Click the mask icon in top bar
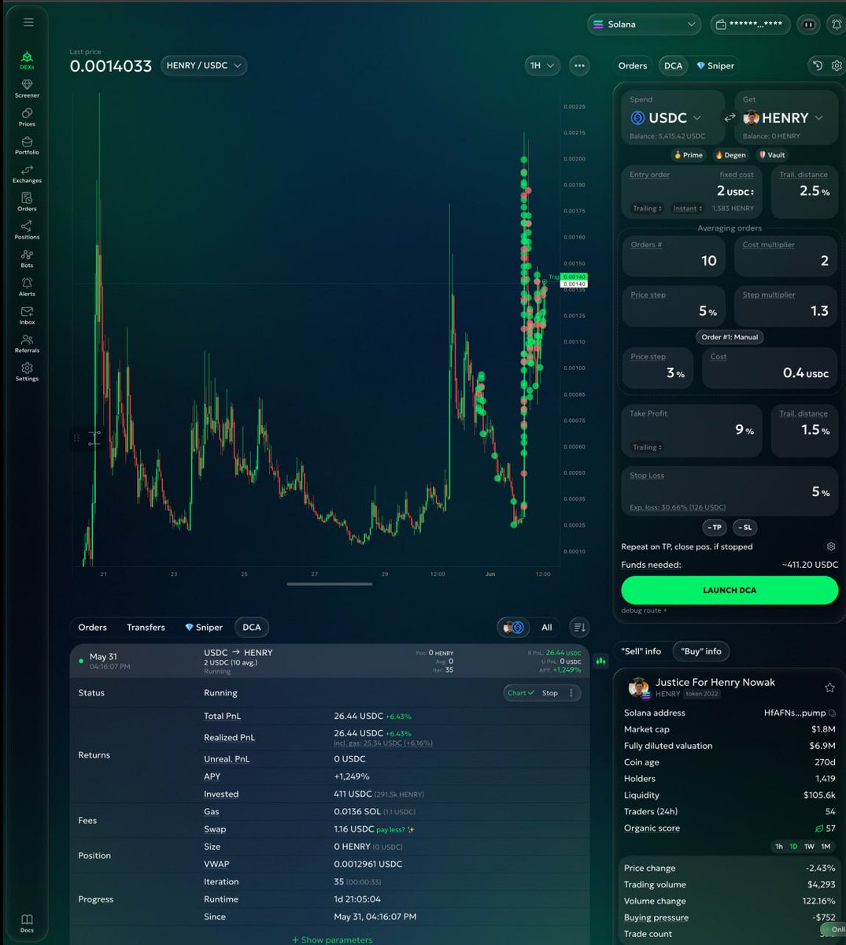 click(808, 24)
